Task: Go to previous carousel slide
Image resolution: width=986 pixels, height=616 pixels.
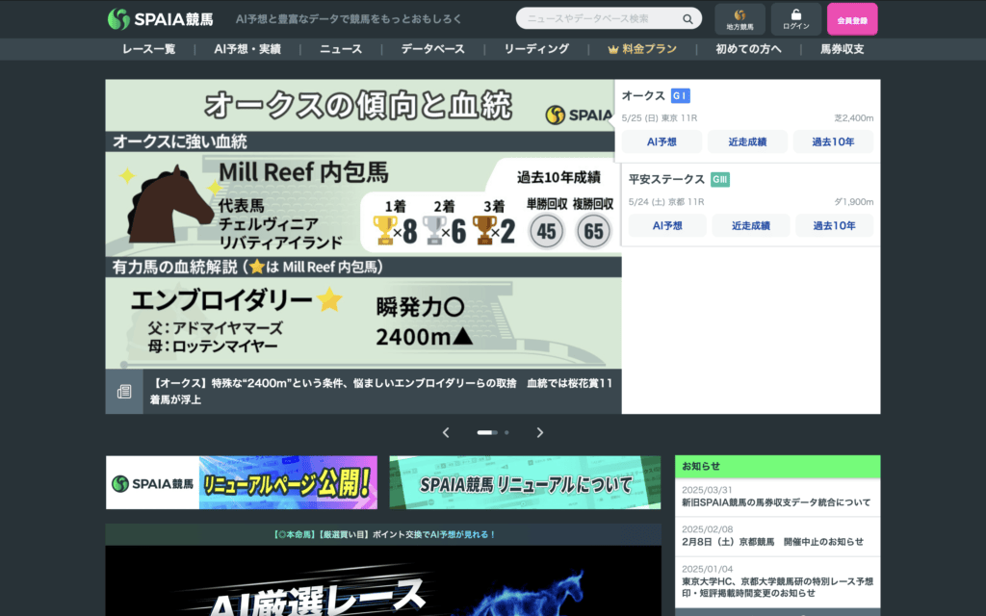Action: (x=446, y=432)
